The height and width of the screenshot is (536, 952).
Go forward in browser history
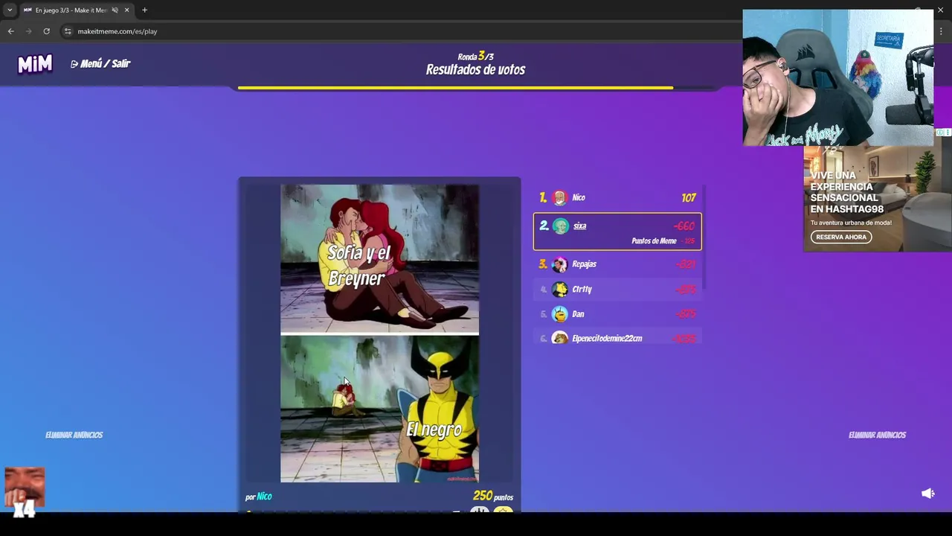point(28,31)
